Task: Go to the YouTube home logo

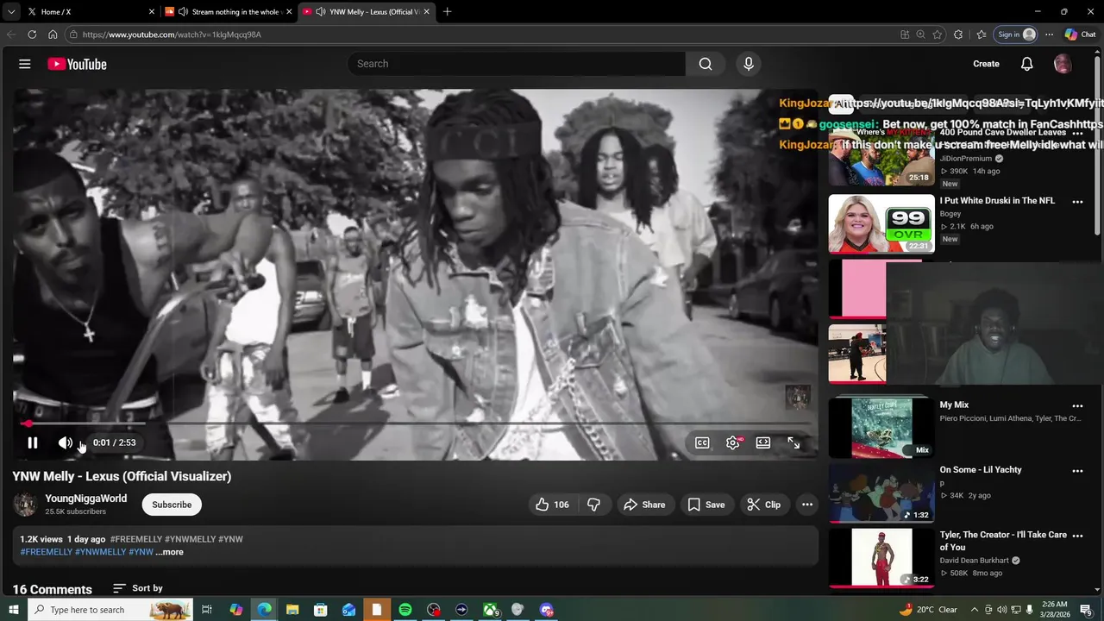Action: 77,64
